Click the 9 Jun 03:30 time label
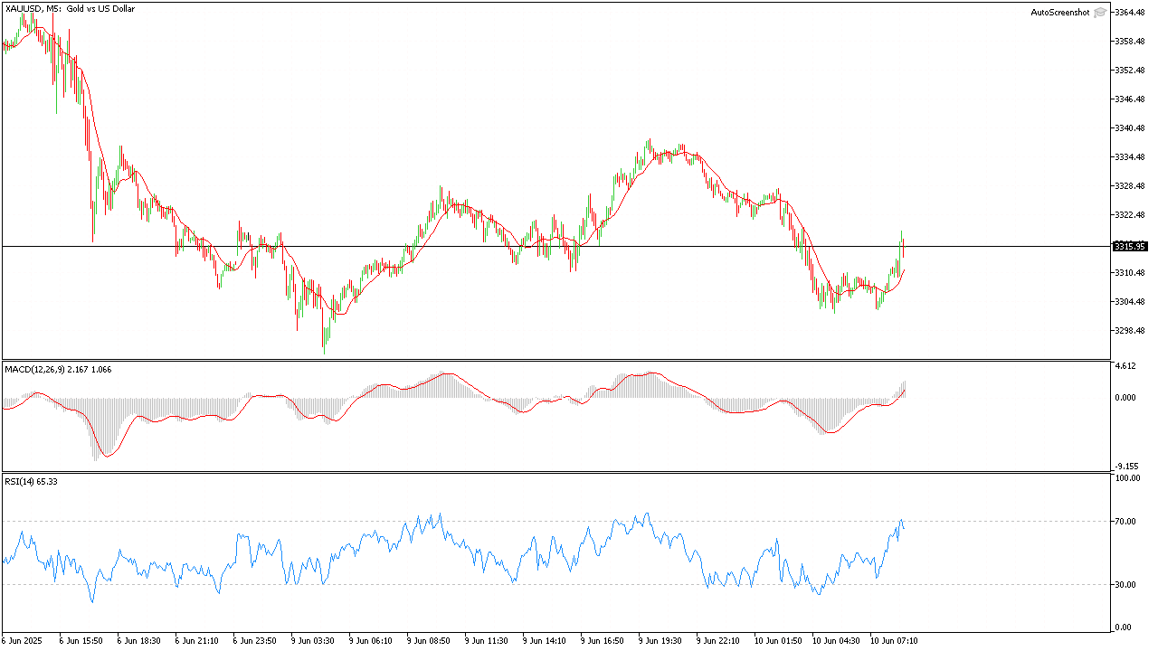The image size is (1158, 651). coord(312,640)
